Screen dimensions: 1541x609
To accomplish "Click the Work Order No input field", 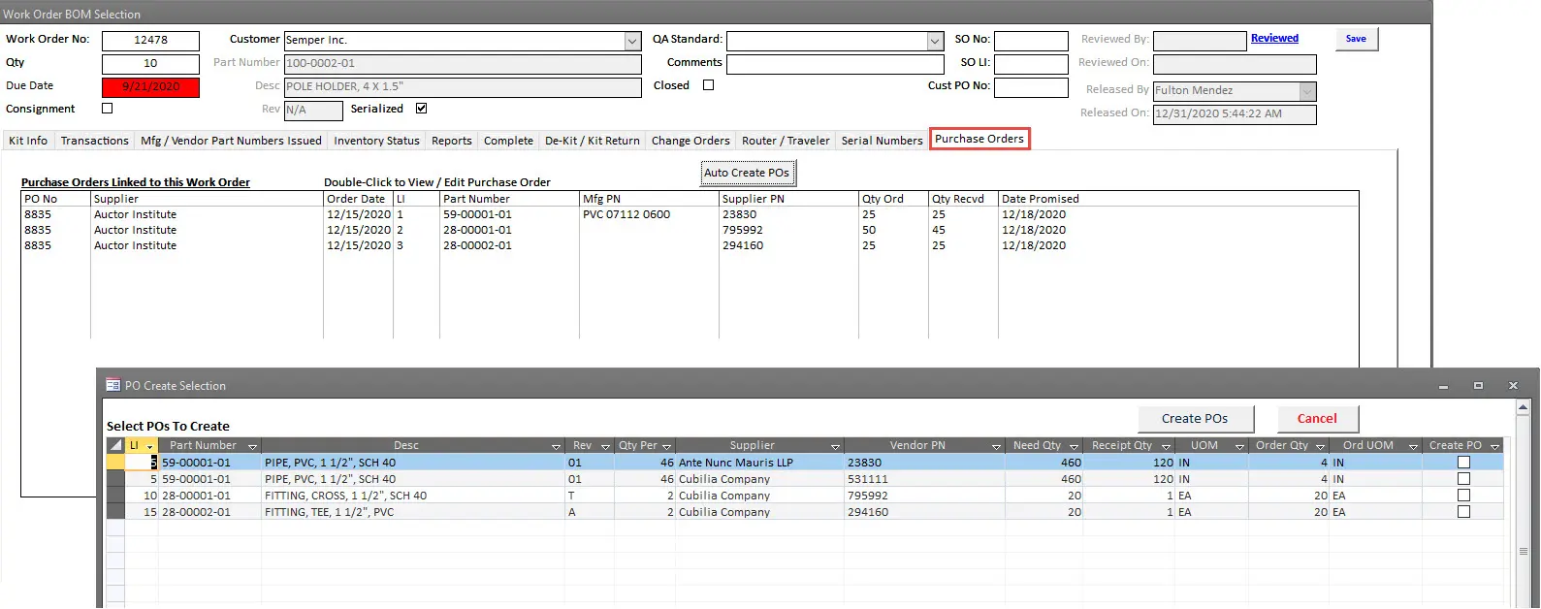I will coord(150,41).
